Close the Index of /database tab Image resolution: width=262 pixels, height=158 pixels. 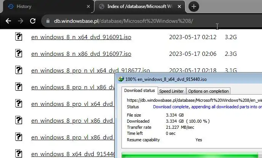(x=179, y=6)
